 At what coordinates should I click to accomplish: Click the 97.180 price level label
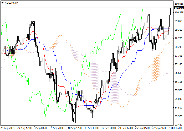178,64
